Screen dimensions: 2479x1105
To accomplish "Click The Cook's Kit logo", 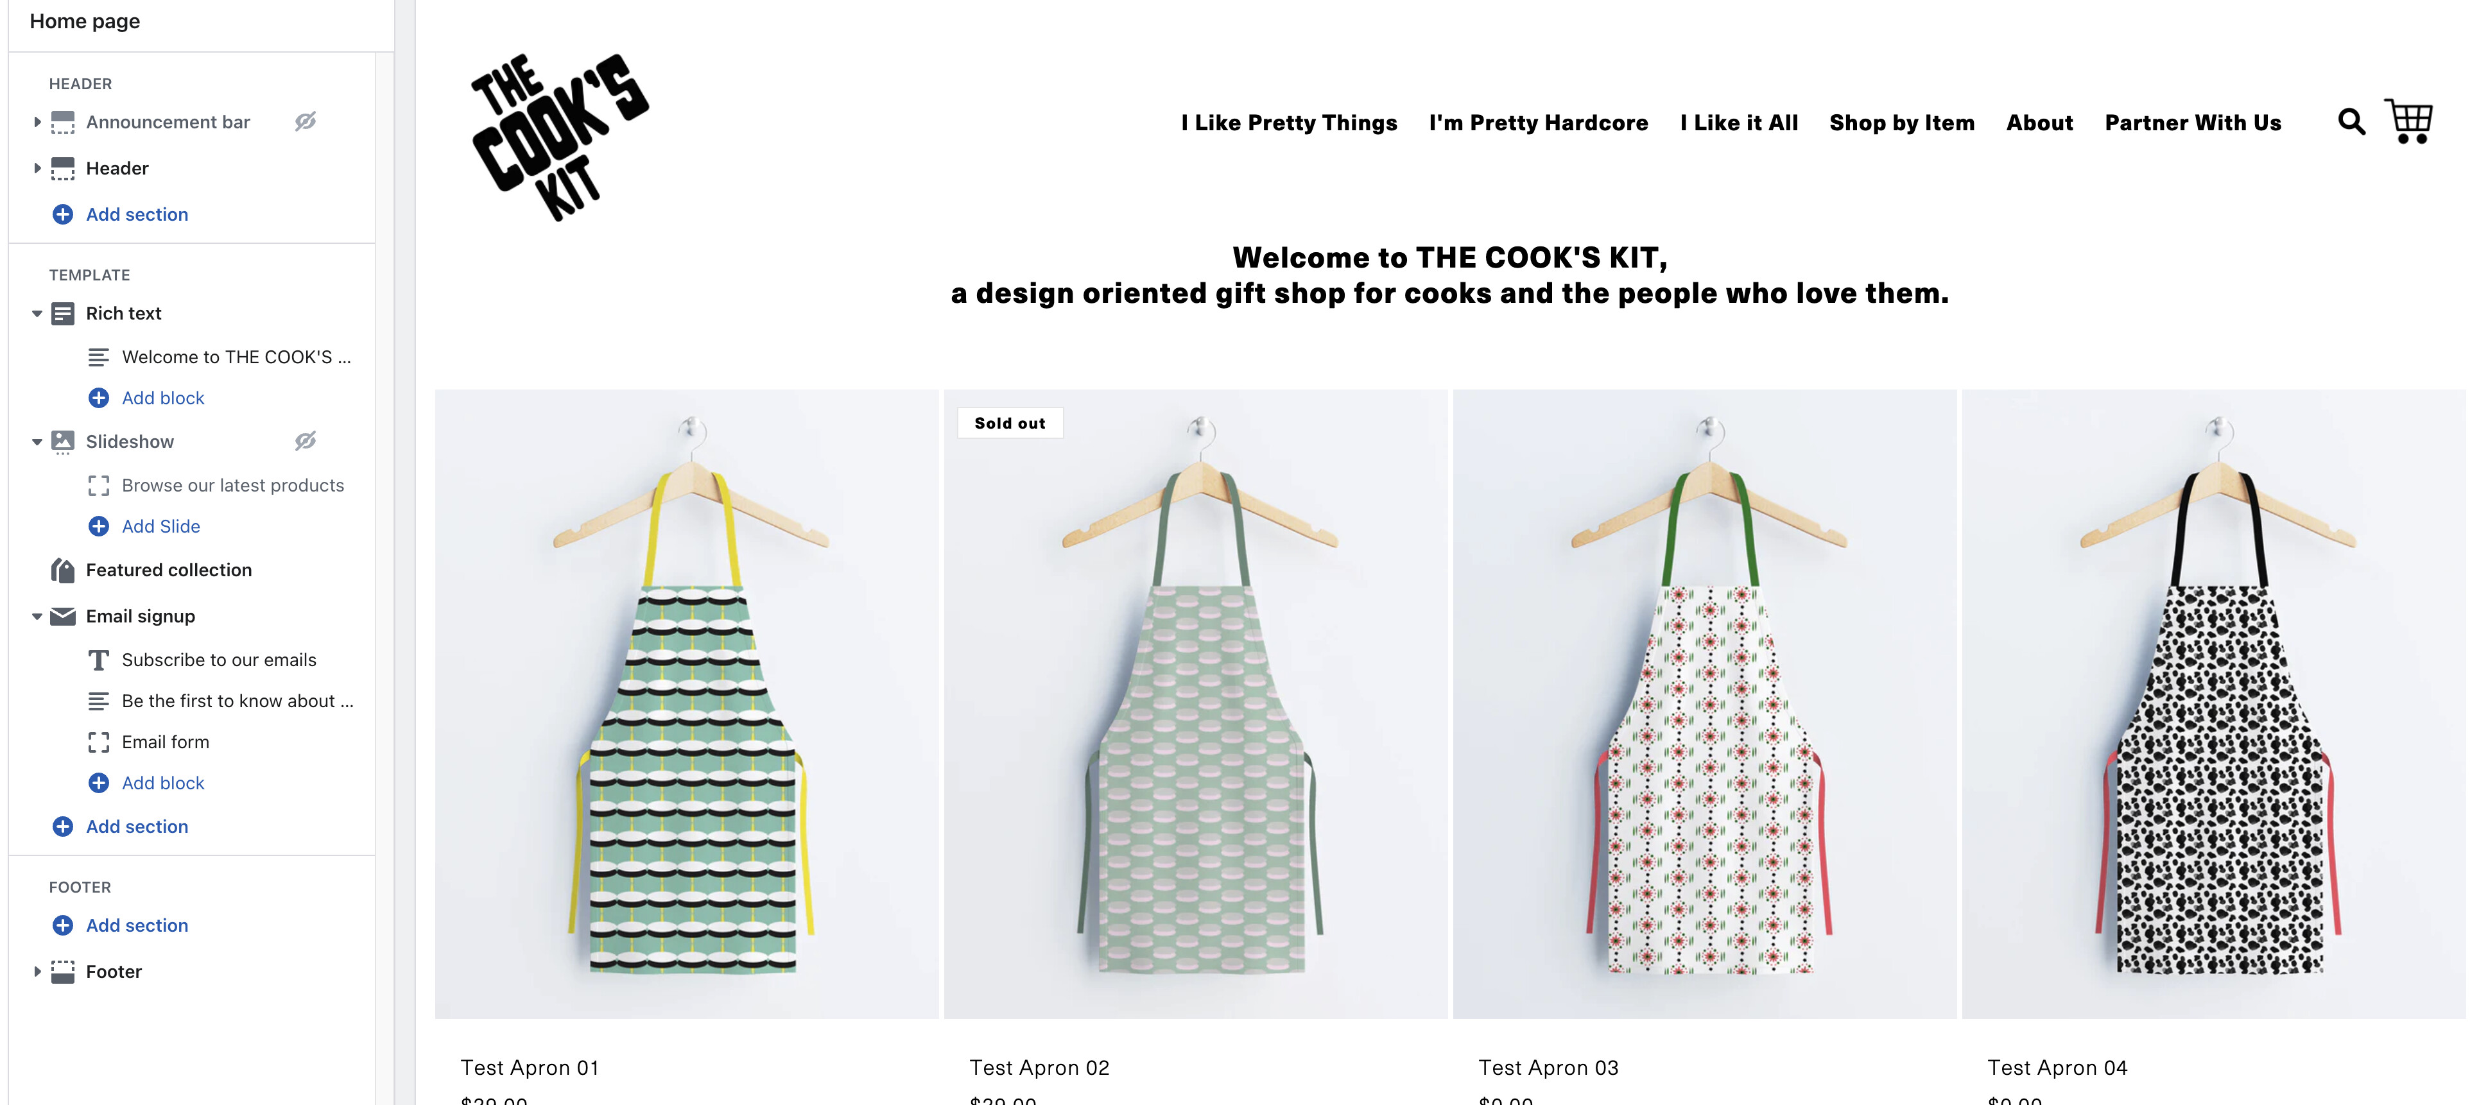I will point(560,137).
